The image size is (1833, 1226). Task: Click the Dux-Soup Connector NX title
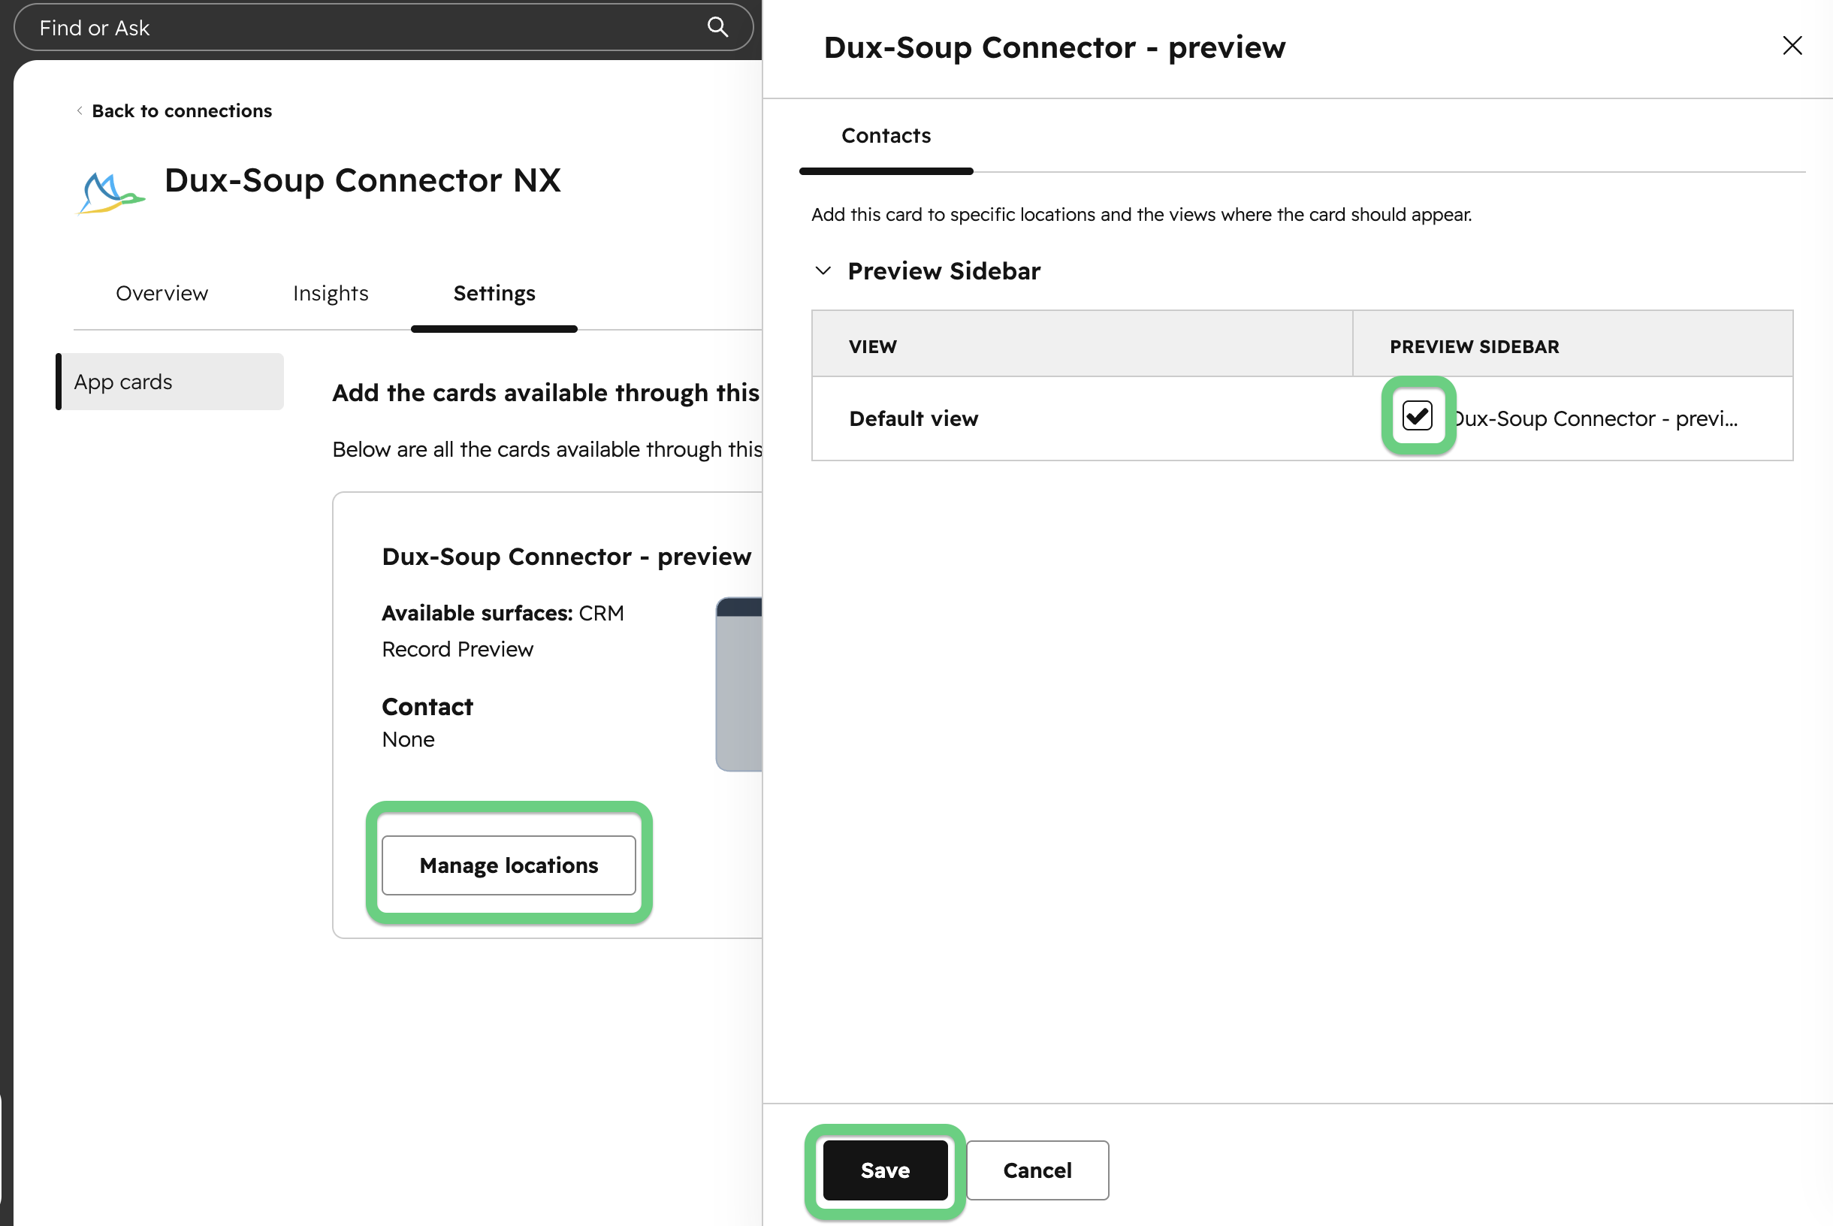tap(362, 180)
